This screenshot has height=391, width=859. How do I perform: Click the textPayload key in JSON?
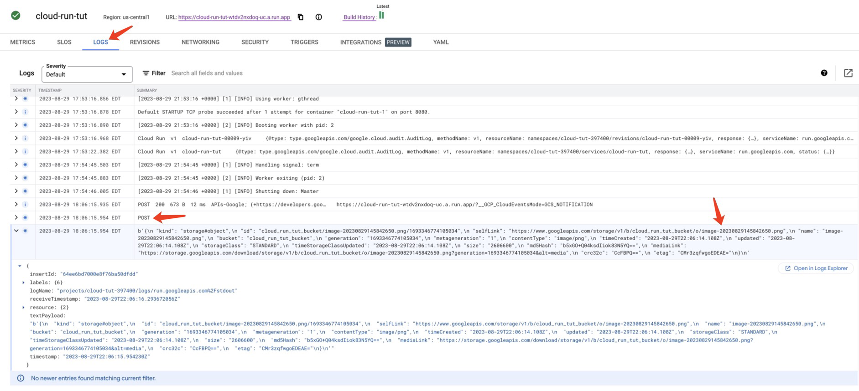(47, 315)
